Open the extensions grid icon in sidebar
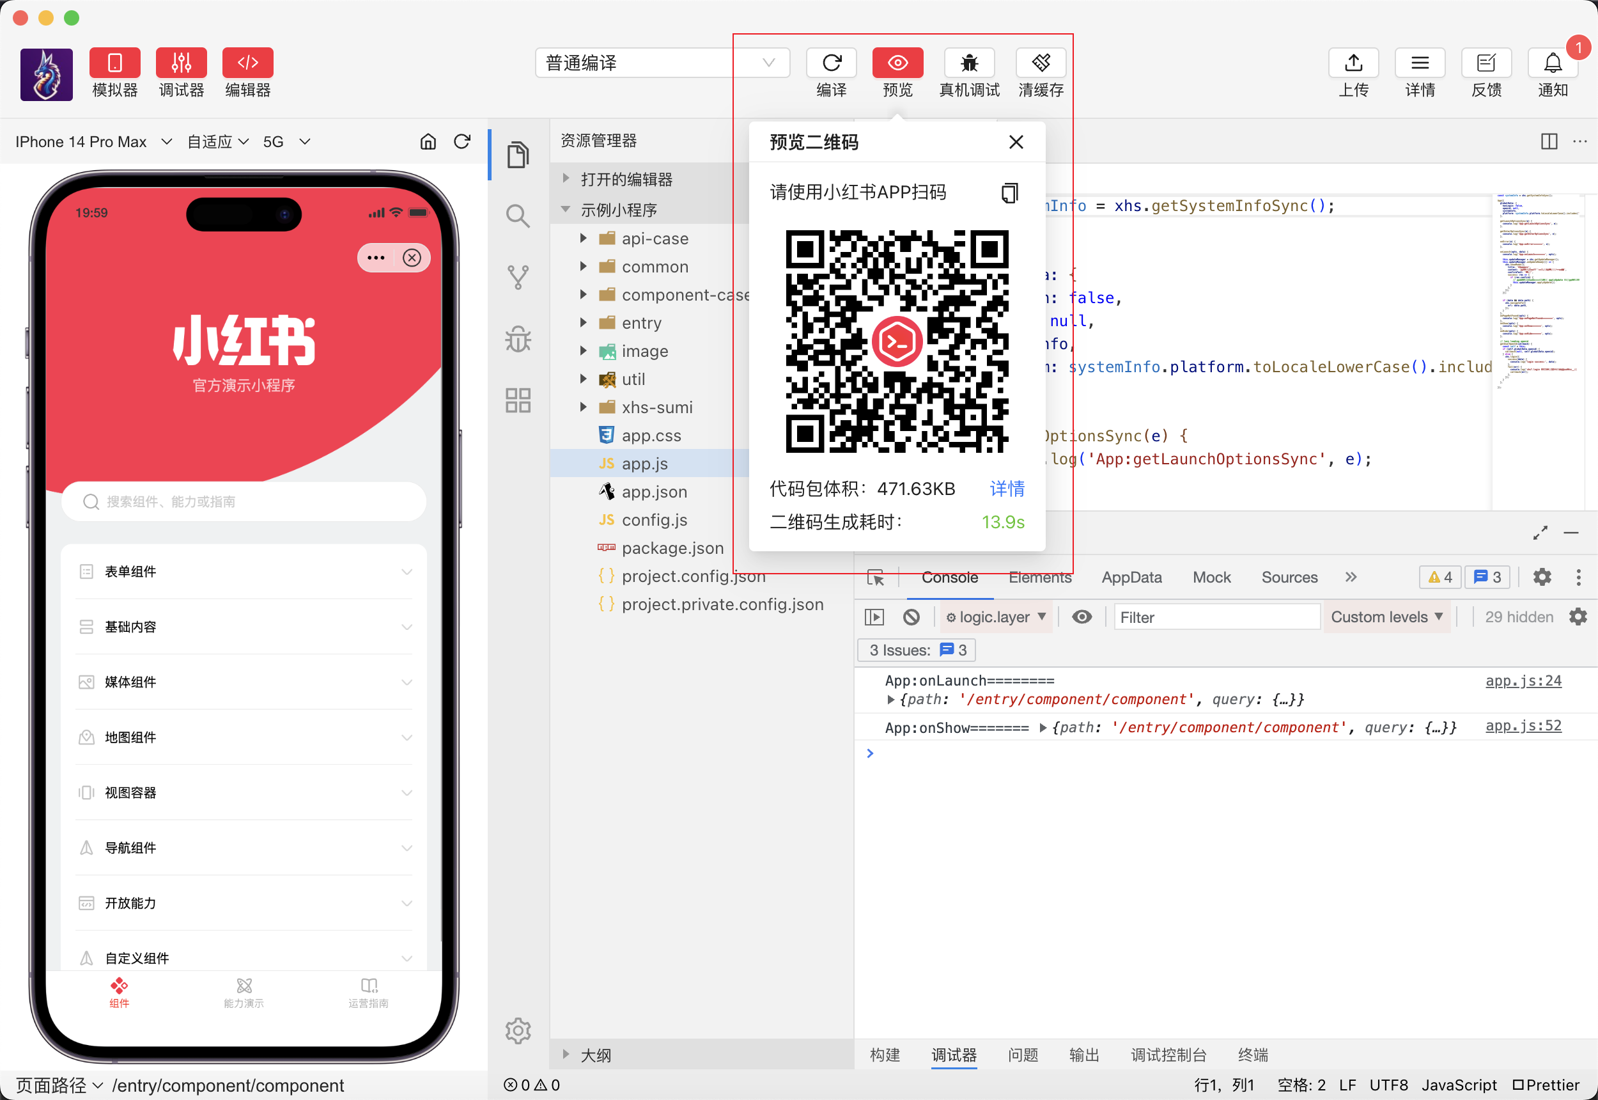This screenshot has width=1598, height=1100. pyautogui.click(x=518, y=400)
